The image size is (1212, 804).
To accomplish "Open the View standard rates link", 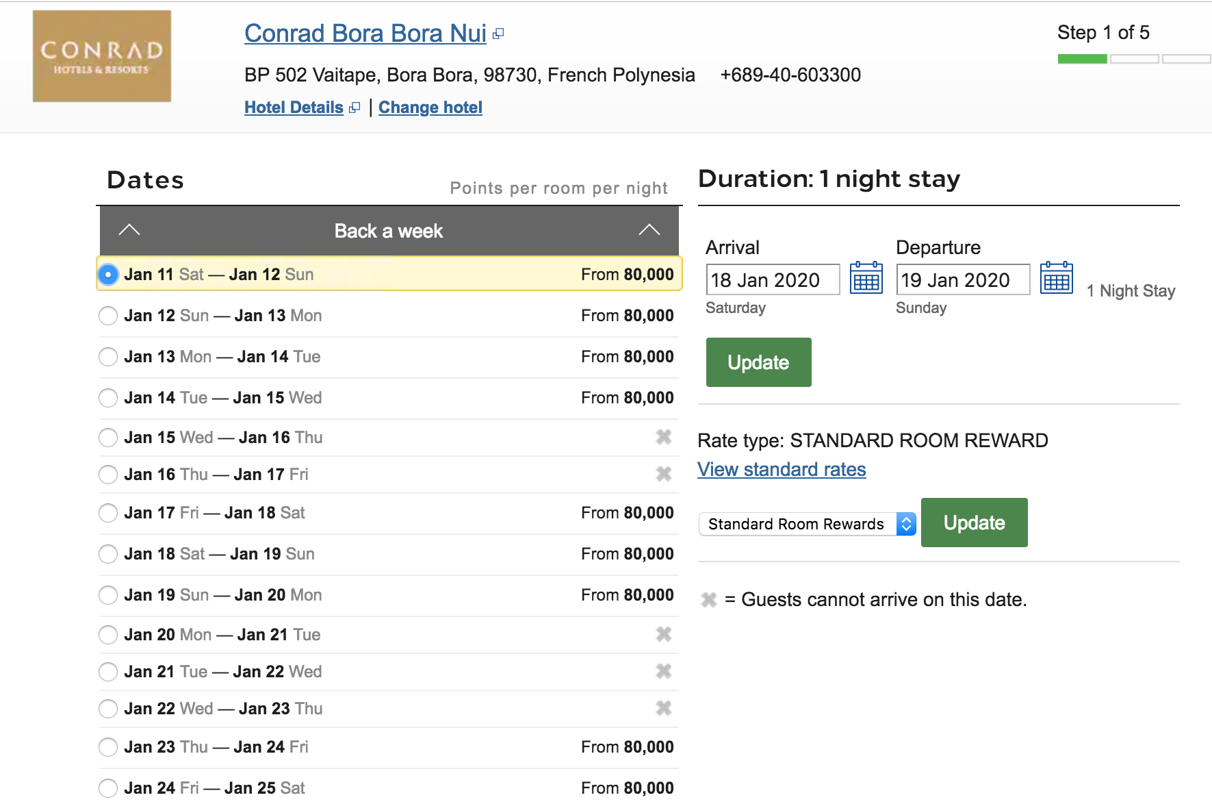I will click(x=782, y=470).
